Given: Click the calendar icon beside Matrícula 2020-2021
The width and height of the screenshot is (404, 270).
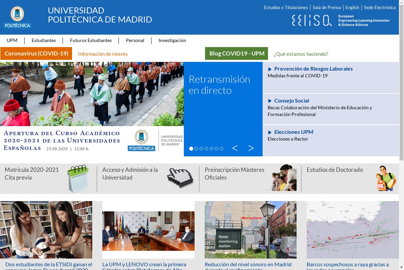Looking at the screenshot, I should click(78, 179).
